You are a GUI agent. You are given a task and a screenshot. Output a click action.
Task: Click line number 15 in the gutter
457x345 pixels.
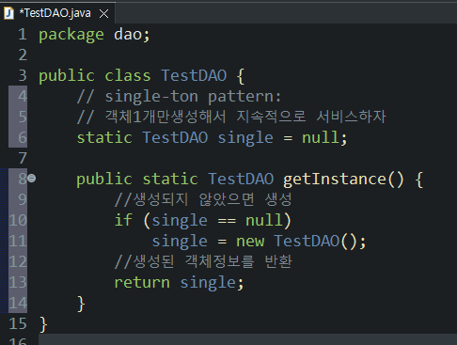pyautogui.click(x=18, y=323)
